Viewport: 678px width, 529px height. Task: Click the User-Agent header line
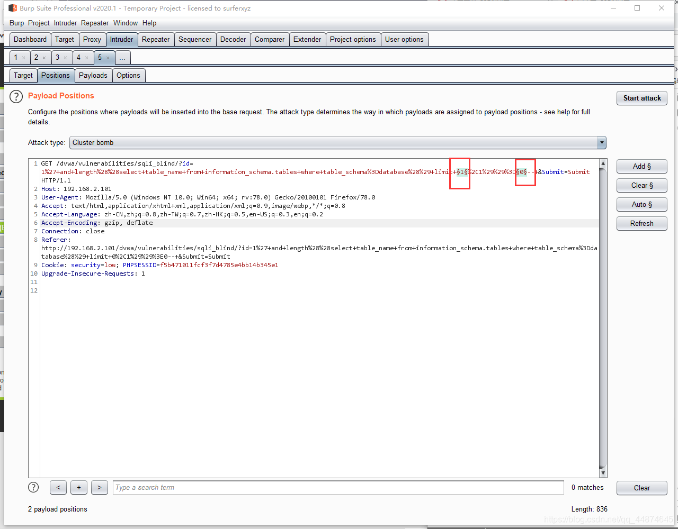pos(208,197)
